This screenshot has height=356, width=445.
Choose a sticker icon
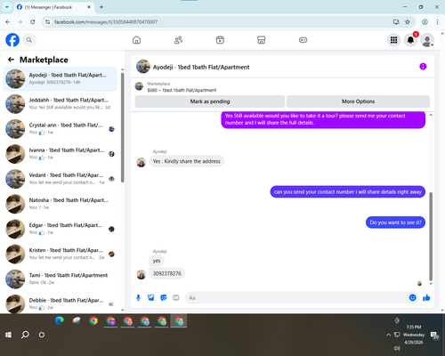pos(164,297)
